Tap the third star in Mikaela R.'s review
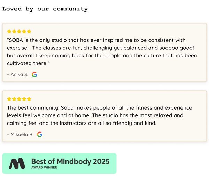Image resolution: width=209 pixels, height=176 pixels. pyautogui.click(x=19, y=99)
